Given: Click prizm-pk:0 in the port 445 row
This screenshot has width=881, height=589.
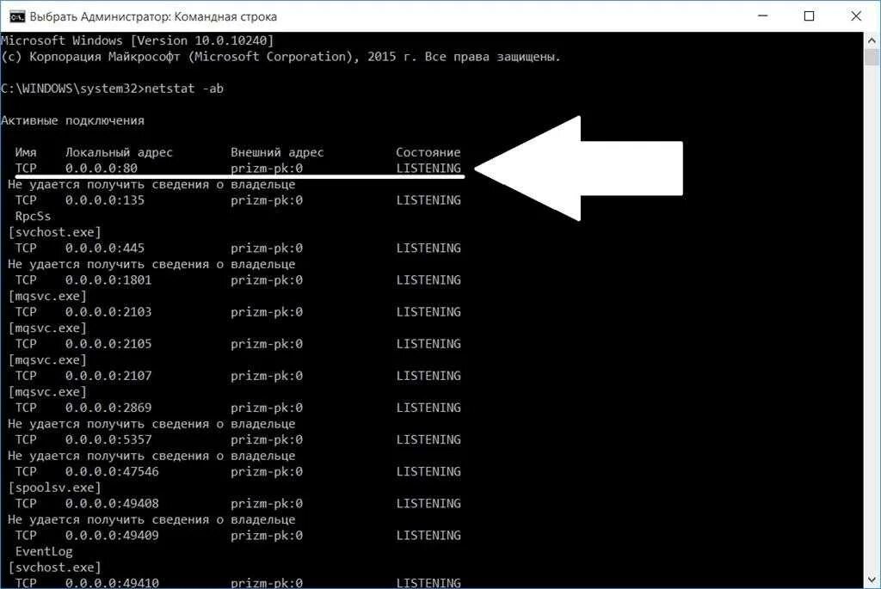Looking at the screenshot, I should pos(267,248).
